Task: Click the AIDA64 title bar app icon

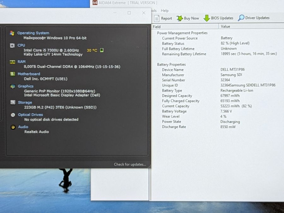Action: [x=95, y=3]
